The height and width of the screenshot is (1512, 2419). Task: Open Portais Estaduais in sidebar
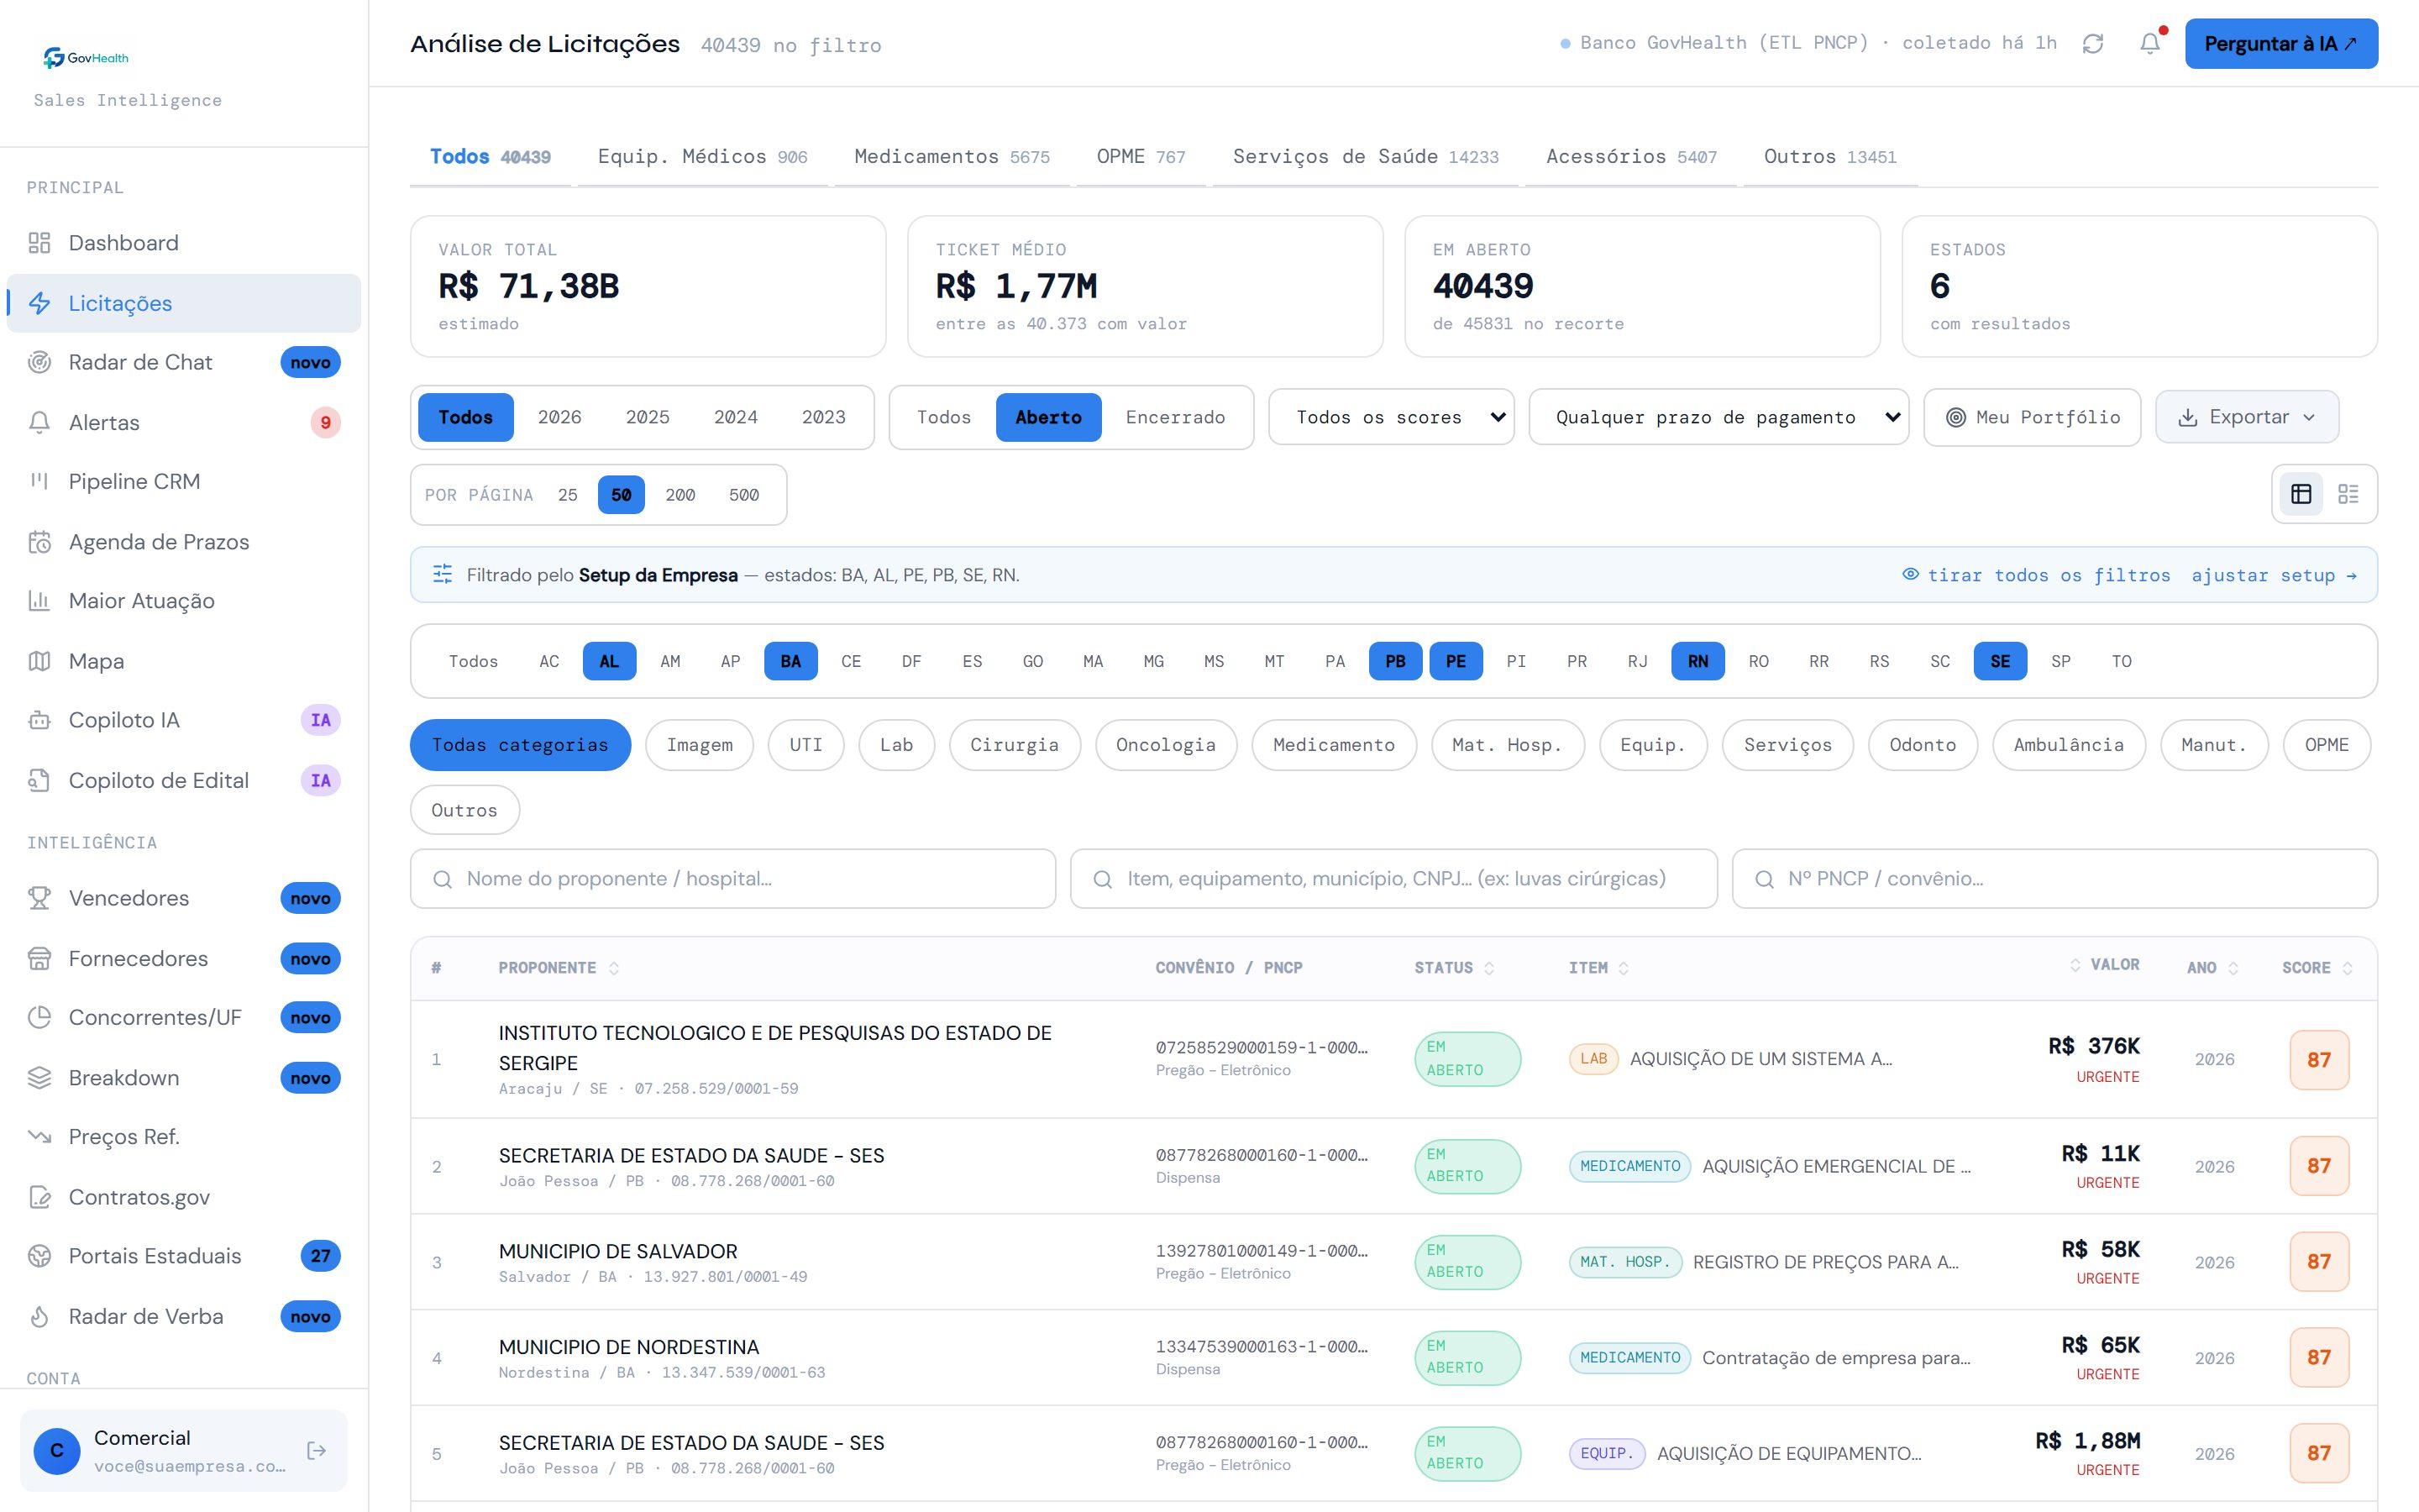tap(184, 1256)
